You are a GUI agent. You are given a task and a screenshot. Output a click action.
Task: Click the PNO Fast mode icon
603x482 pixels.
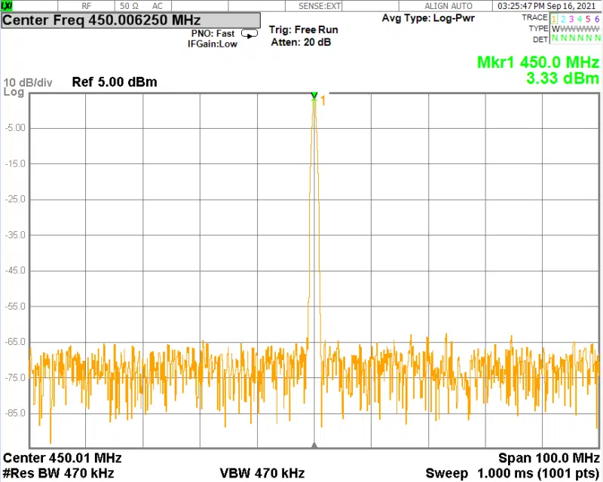point(249,33)
